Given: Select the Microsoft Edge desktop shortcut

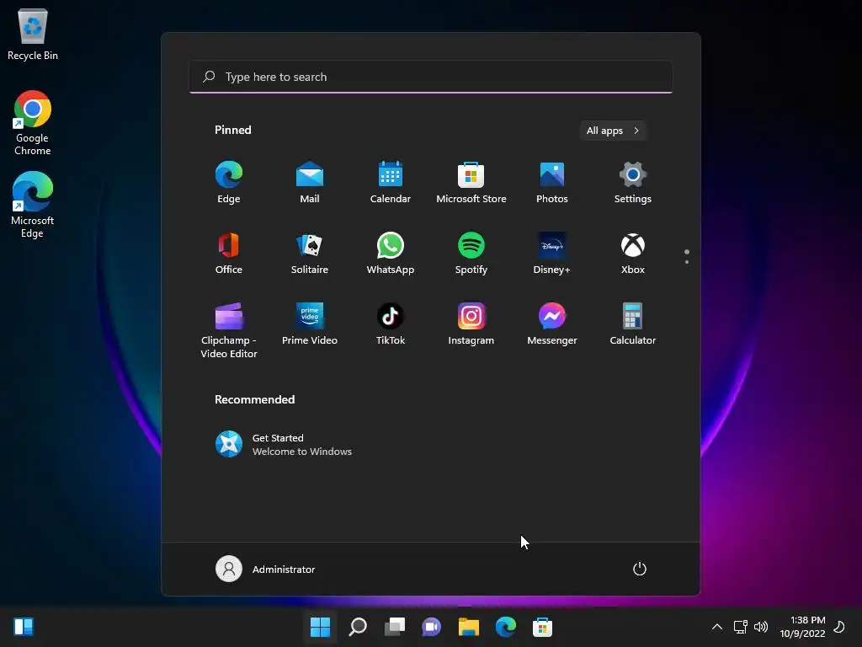Looking at the screenshot, I should point(33,205).
